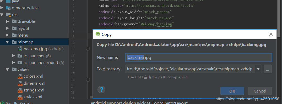Click the @mipmap/backimg attribute value in editor
The width and height of the screenshot is (282, 104).
(x=156, y=24)
